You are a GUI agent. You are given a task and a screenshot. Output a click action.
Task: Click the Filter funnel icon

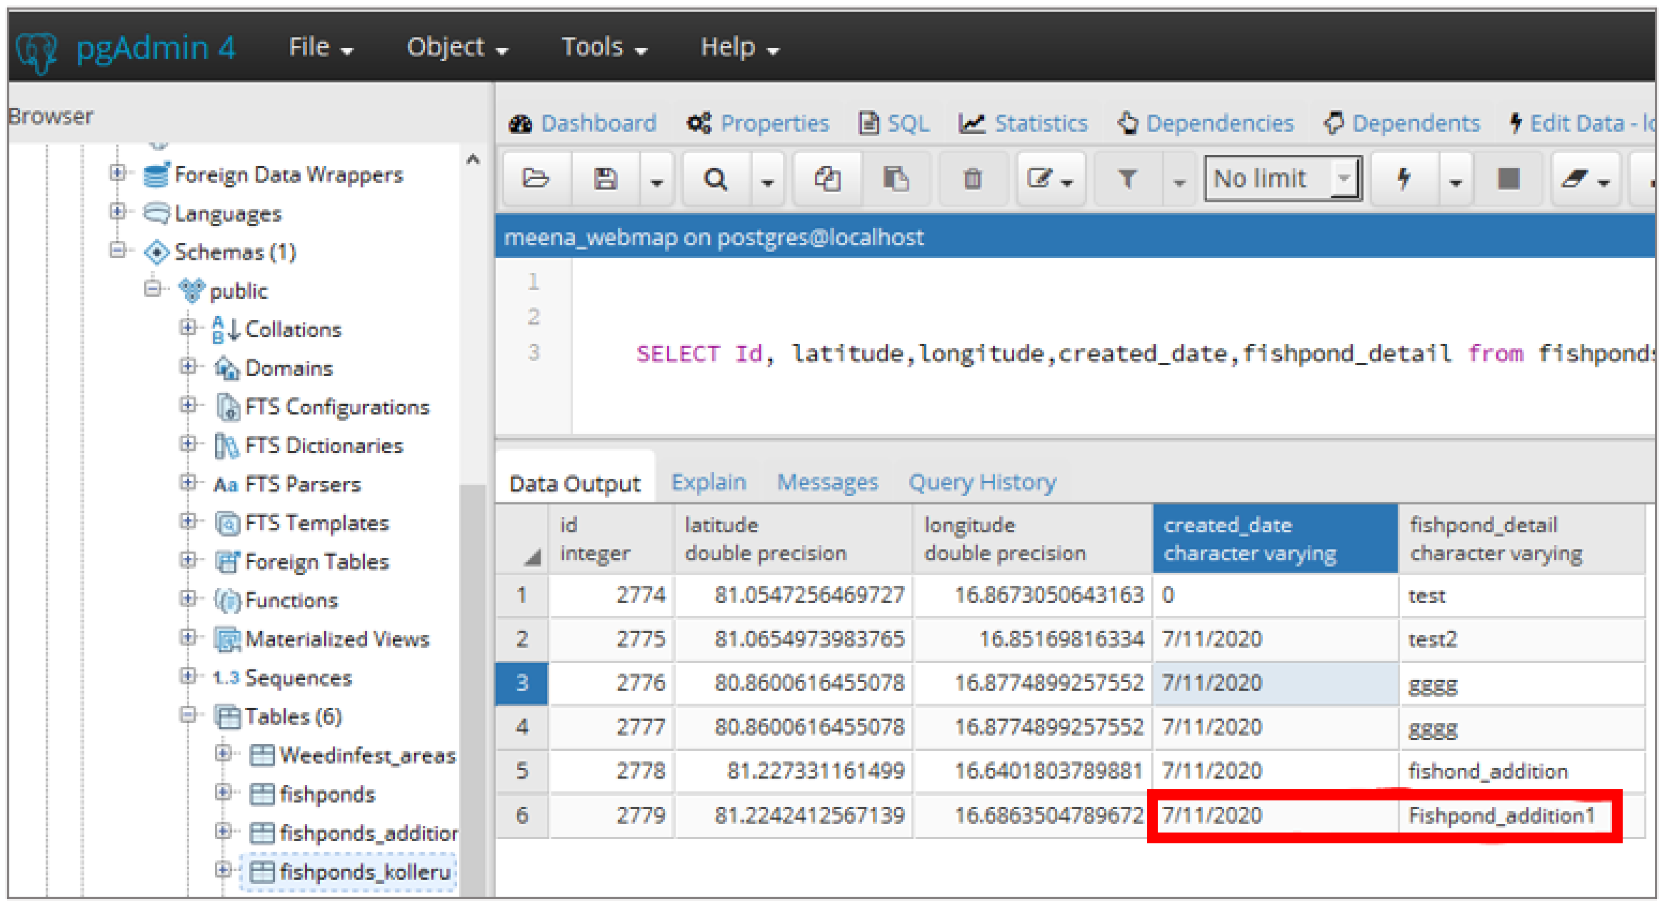click(1127, 178)
